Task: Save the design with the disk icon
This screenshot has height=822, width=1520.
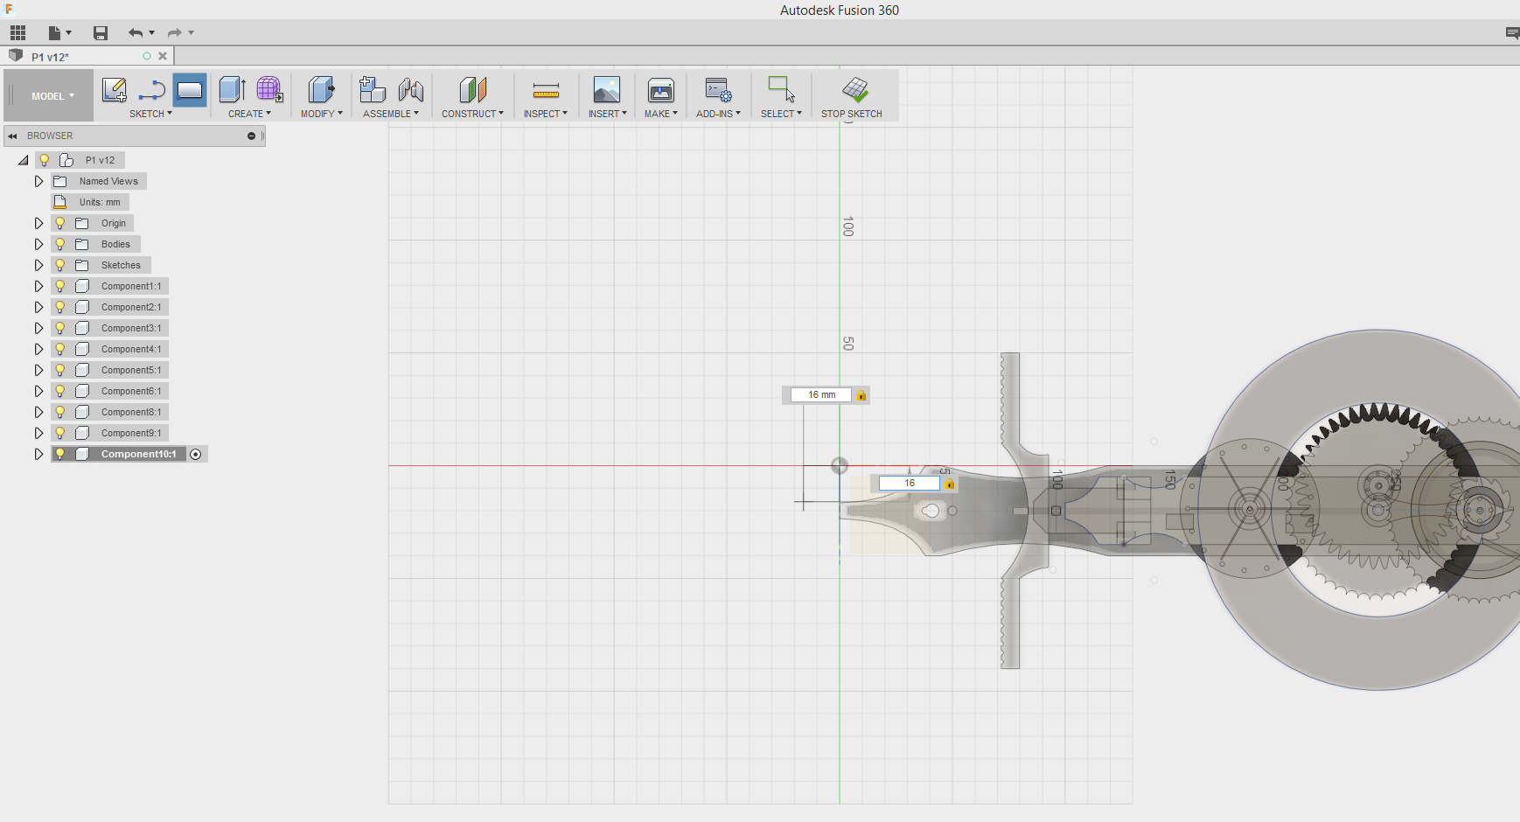Action: (x=101, y=33)
